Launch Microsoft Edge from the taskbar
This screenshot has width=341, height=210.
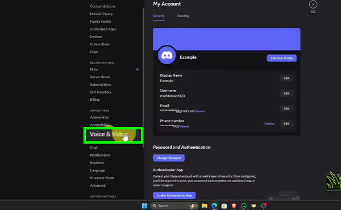(214, 205)
